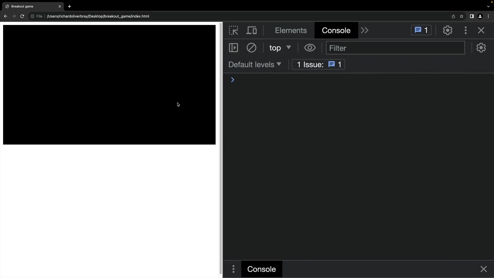Open the Chrome profile menu
Image resolution: width=494 pixels, height=278 pixels.
point(480,16)
